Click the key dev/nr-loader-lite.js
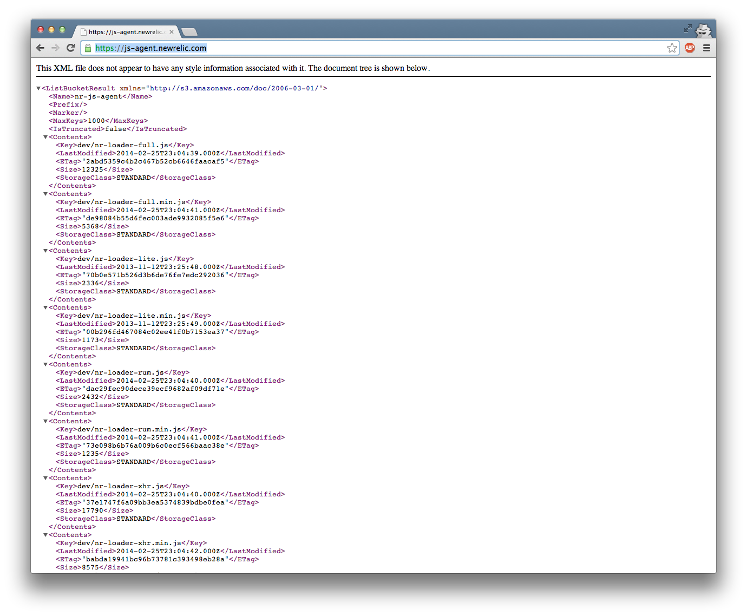747x616 pixels. [x=123, y=259]
